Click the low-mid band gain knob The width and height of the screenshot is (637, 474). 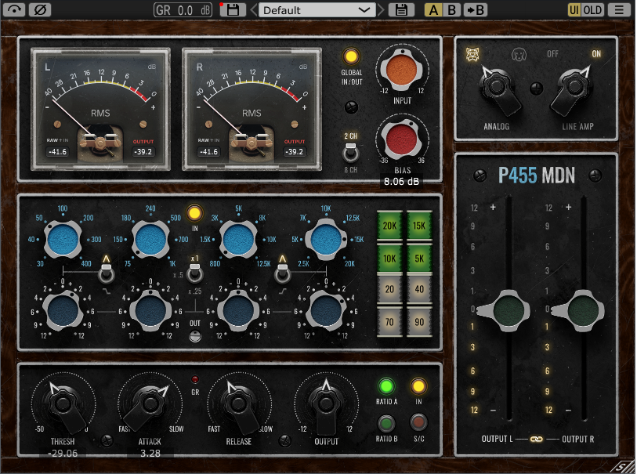click(150, 311)
